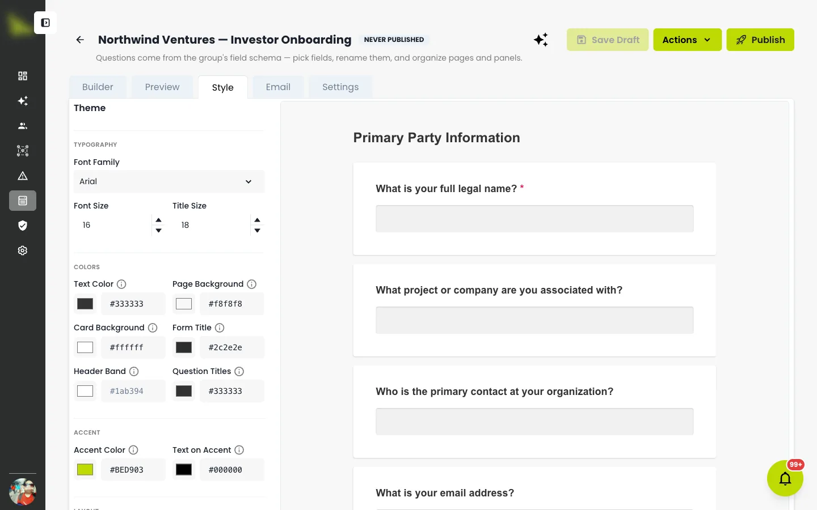The image size is (817, 510).
Task: Click the NEVER PUBLISHED status badge
Action: point(394,40)
